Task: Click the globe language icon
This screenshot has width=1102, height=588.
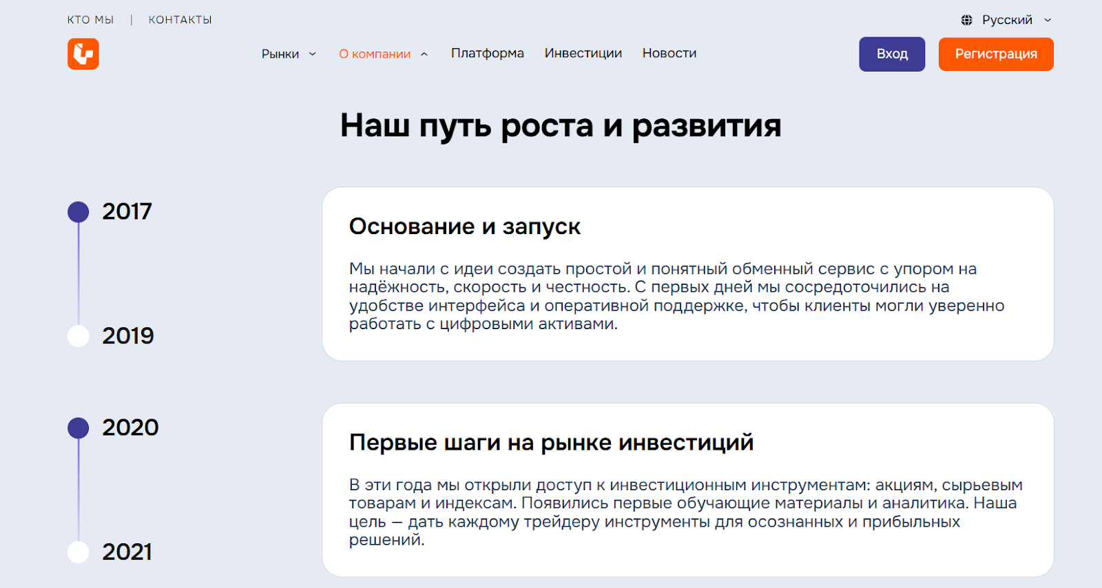Action: (x=967, y=20)
